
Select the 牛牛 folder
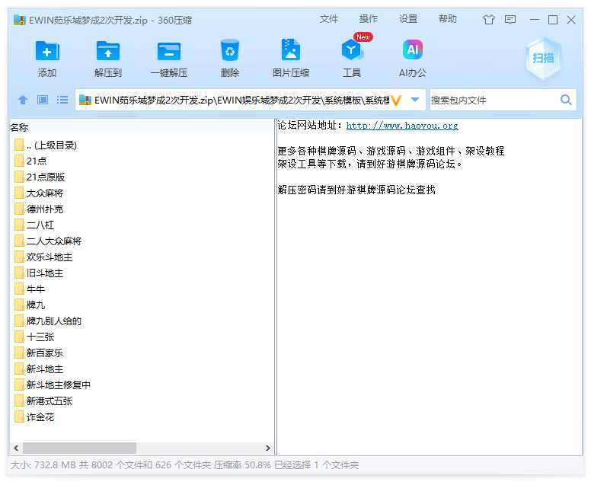point(30,289)
